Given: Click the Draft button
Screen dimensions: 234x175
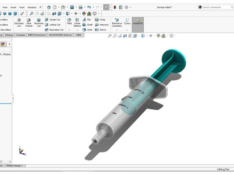Looking at the screenshot, I should [x=87, y=25].
